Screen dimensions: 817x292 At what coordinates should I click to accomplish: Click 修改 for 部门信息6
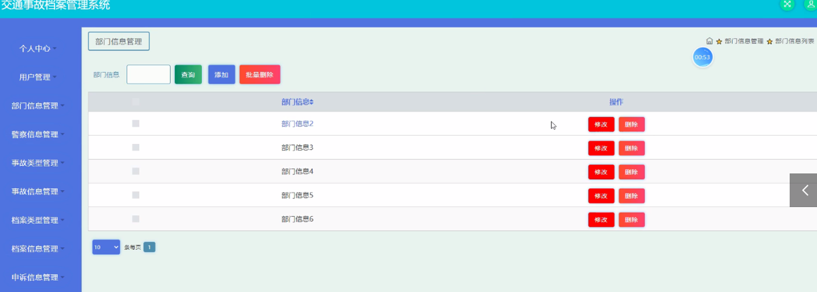602,219
